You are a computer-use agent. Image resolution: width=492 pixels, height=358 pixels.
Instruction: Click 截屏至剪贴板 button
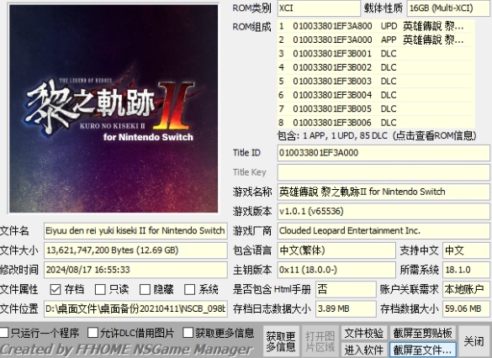tap(422, 334)
